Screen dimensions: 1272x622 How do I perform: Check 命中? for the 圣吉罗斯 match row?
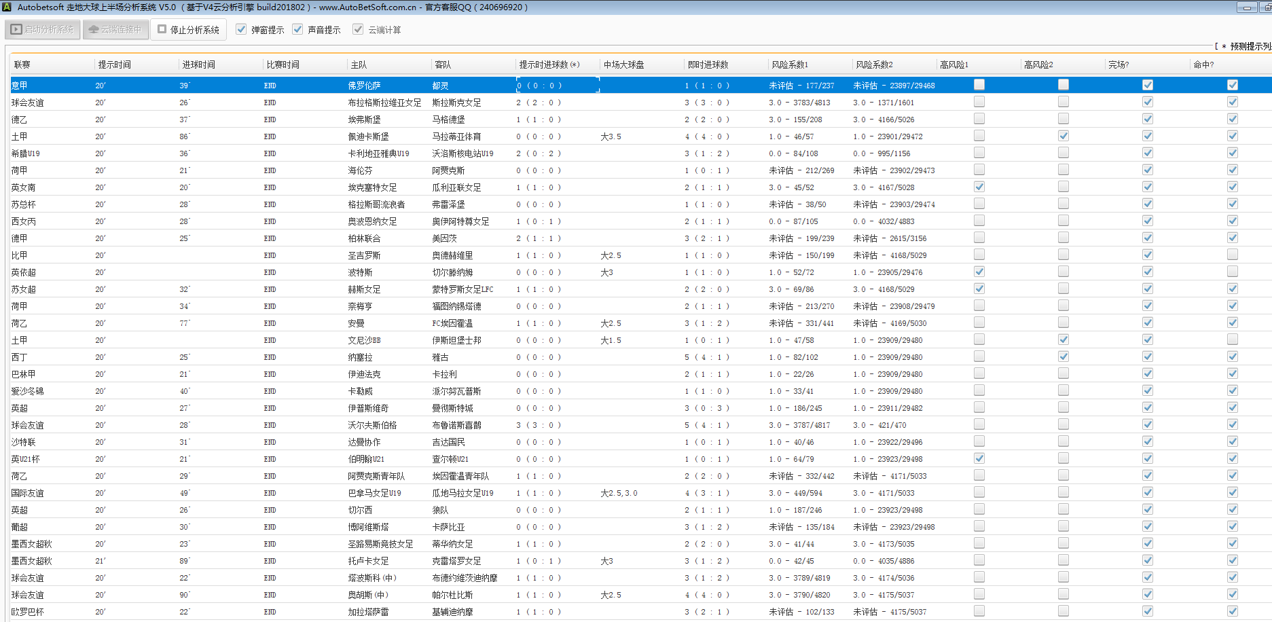coord(1232,255)
